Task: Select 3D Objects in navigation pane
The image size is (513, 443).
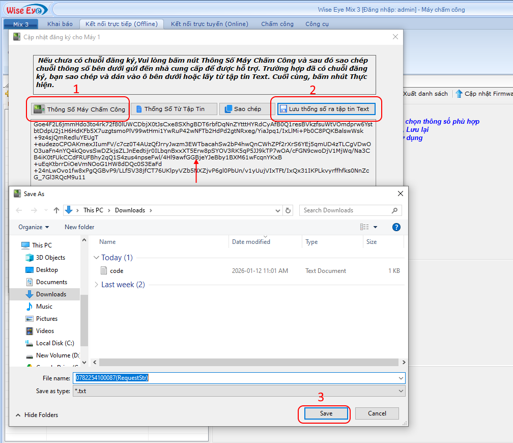Action: pos(50,258)
